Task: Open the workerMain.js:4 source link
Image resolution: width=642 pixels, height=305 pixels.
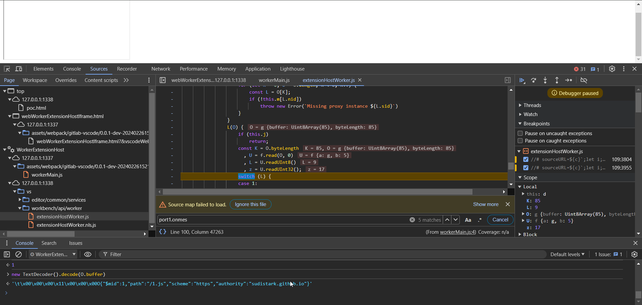Action: click(x=457, y=232)
